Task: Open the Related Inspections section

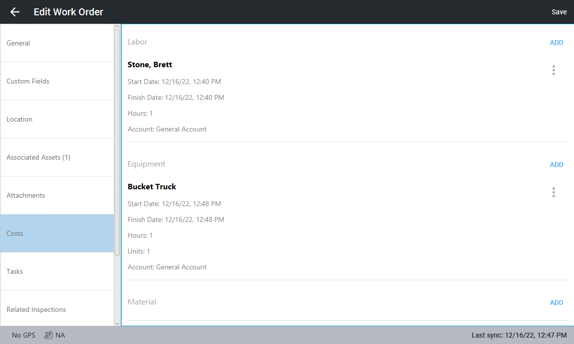Action: [x=57, y=309]
